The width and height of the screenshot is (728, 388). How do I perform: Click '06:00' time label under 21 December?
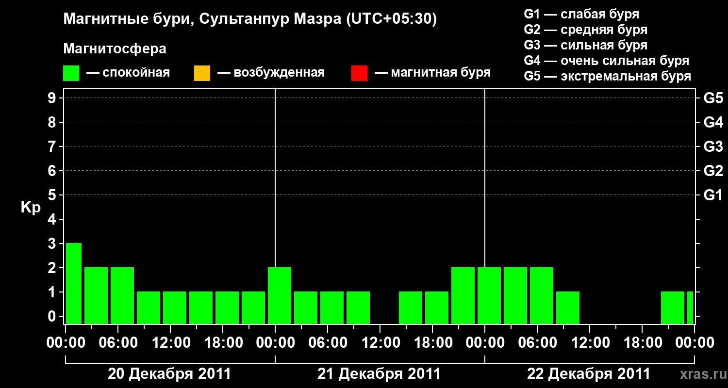tap(328, 342)
